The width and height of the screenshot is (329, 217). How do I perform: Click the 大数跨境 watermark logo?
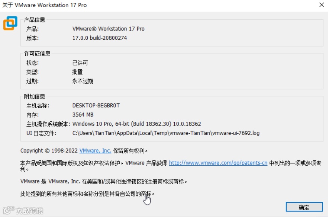23,210
